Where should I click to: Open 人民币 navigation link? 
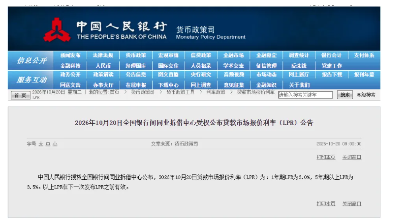[103, 66]
